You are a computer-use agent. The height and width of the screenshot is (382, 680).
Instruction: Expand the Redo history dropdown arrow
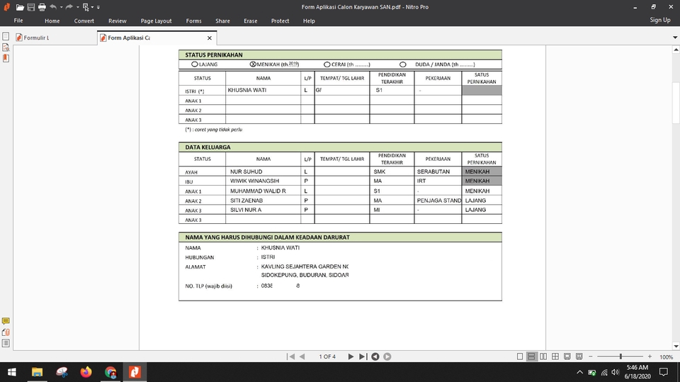click(x=78, y=7)
